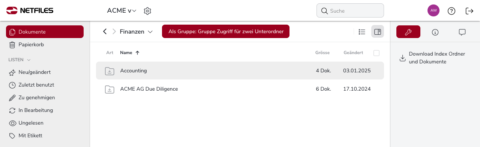480x147 pixels.
Task: Open the tools wrench tab
Action: pos(408,32)
